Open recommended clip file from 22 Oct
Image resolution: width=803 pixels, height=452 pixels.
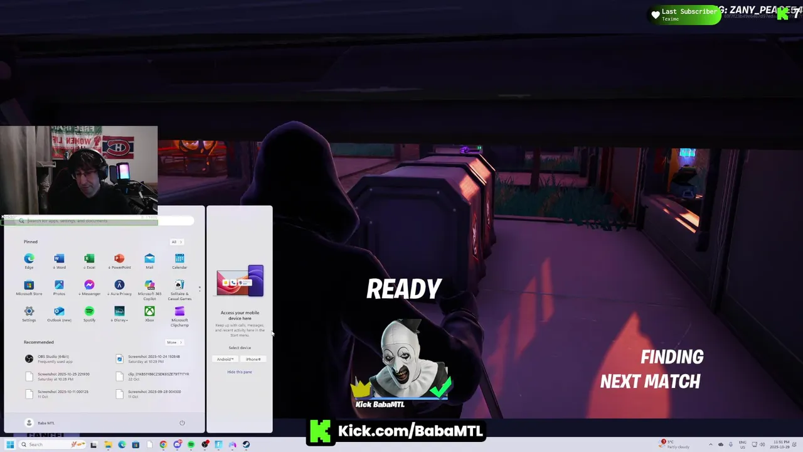click(x=154, y=376)
